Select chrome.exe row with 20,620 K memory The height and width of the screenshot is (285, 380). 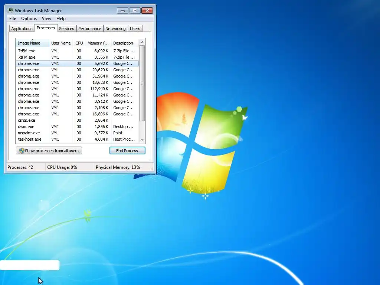click(77, 70)
